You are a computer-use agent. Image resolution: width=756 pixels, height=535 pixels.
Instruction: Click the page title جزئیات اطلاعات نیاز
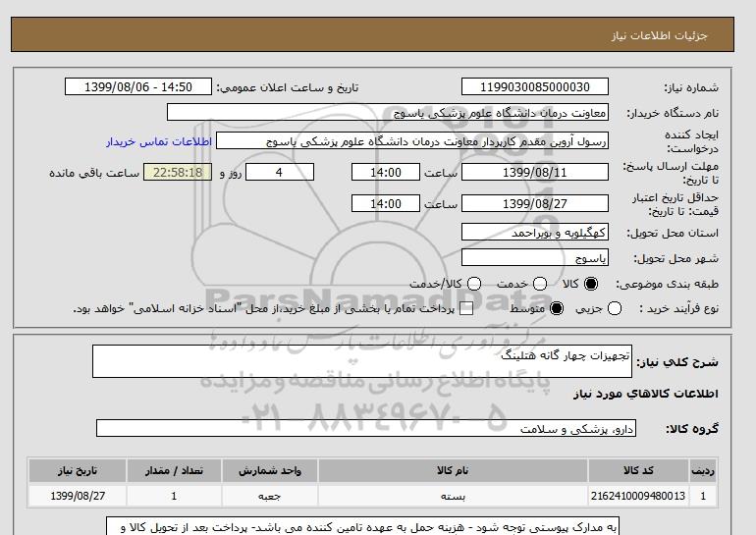click(659, 35)
